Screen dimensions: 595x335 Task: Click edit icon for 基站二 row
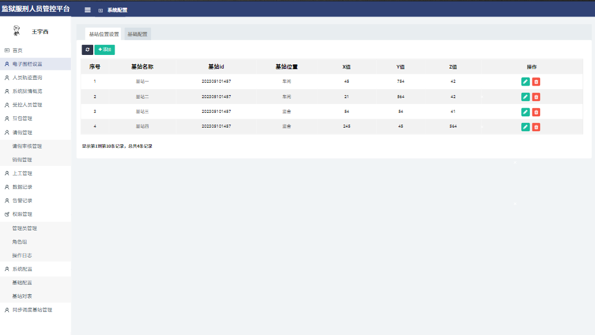click(x=525, y=96)
